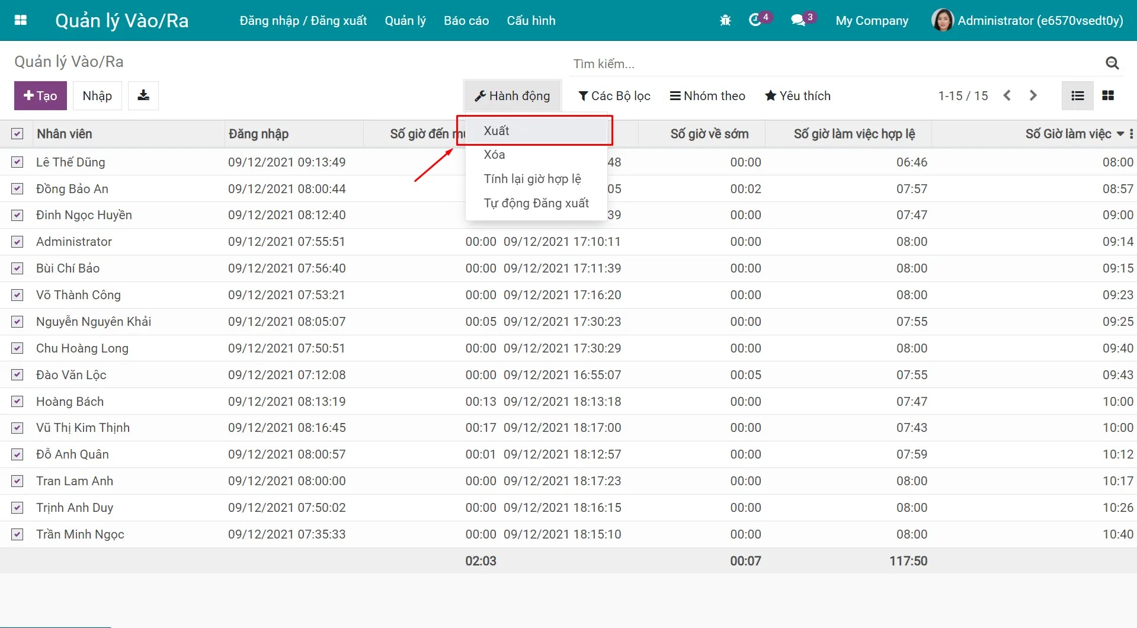Select Xuất from the action menu
1137x628 pixels.
497,131
